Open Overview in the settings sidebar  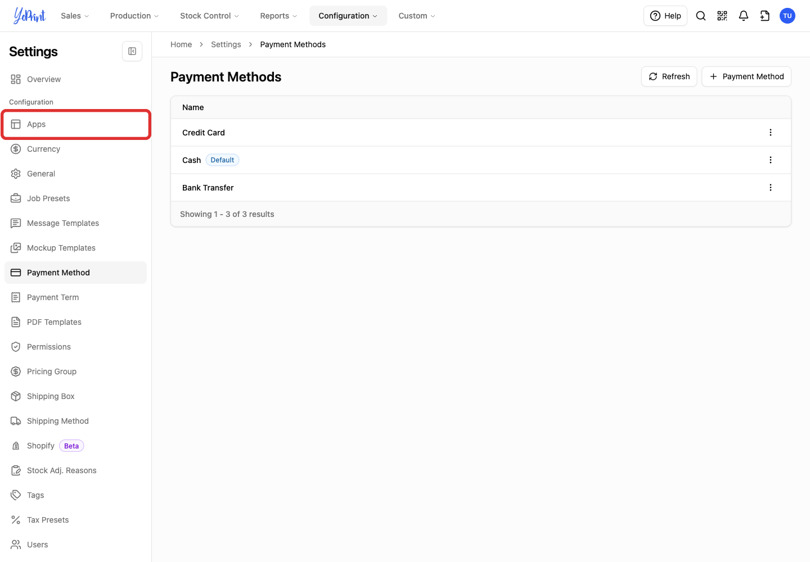(x=75, y=79)
